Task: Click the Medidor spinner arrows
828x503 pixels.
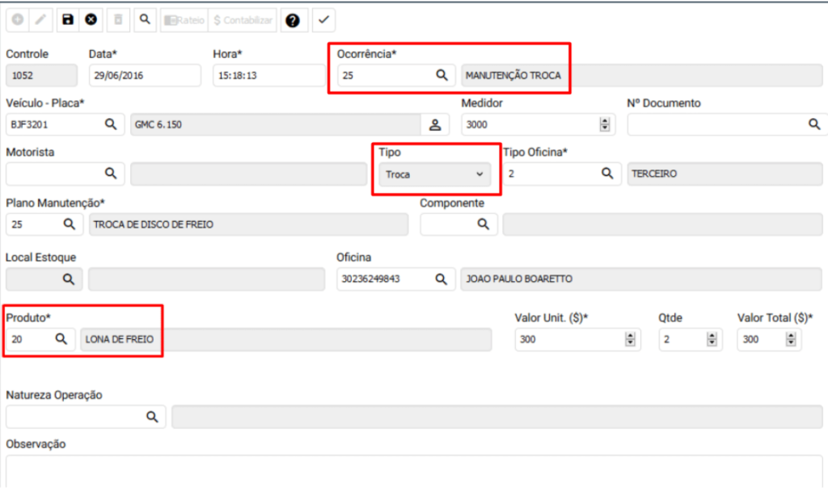Action: pyautogui.click(x=604, y=124)
